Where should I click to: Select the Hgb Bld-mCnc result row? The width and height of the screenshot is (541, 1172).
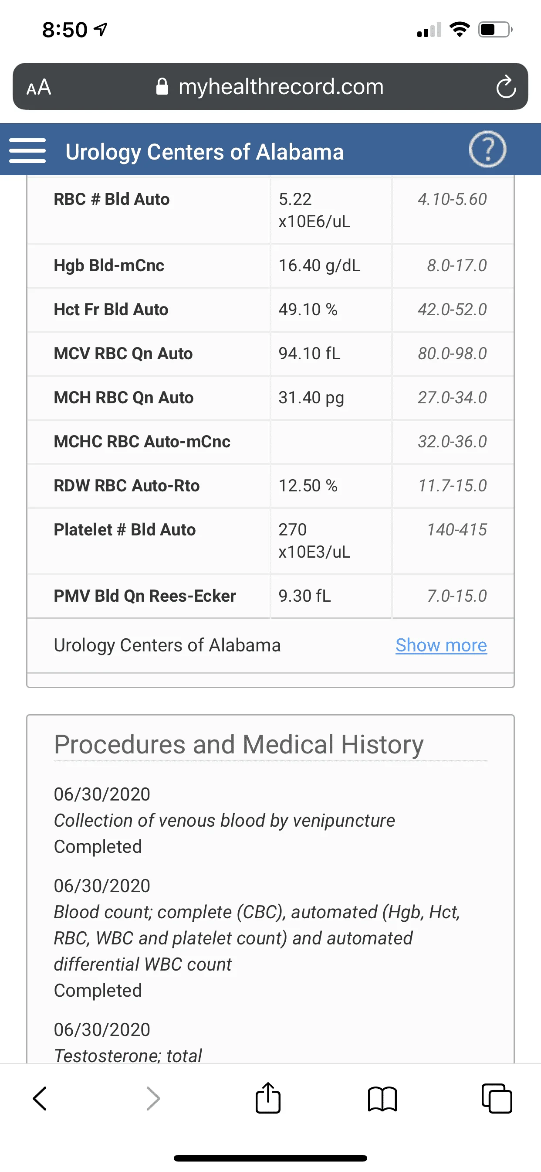coord(270,265)
